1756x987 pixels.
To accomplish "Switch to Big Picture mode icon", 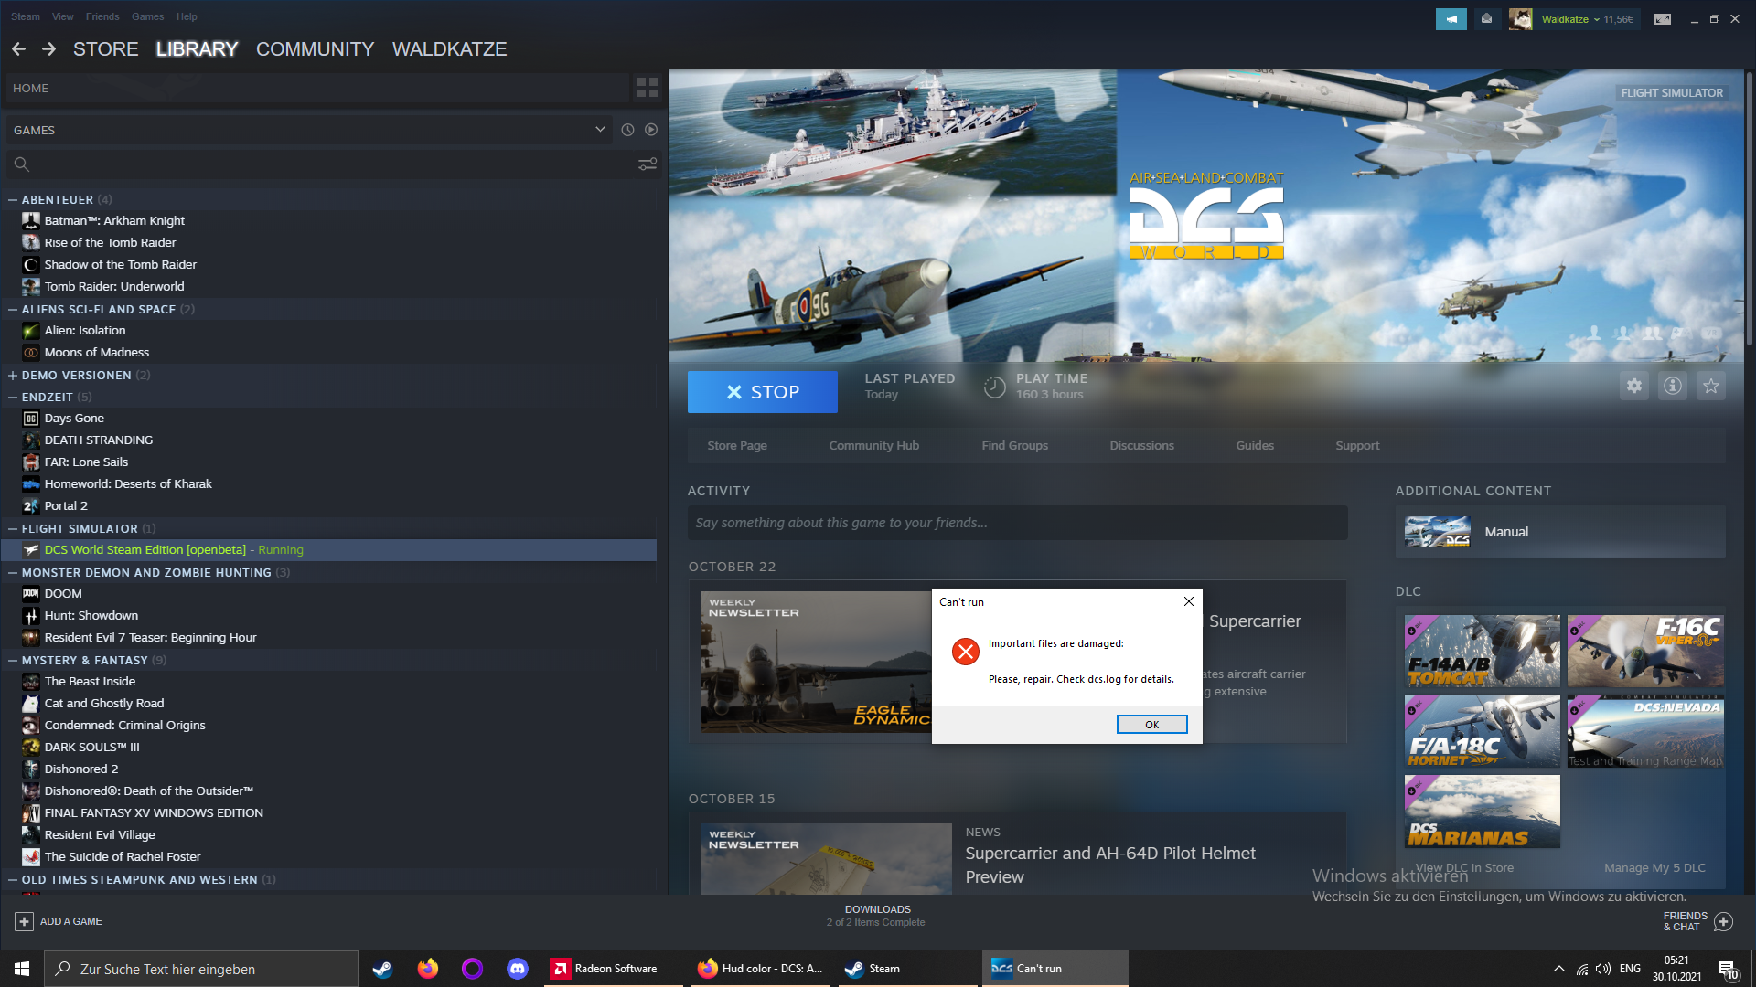I will click(1663, 19).
